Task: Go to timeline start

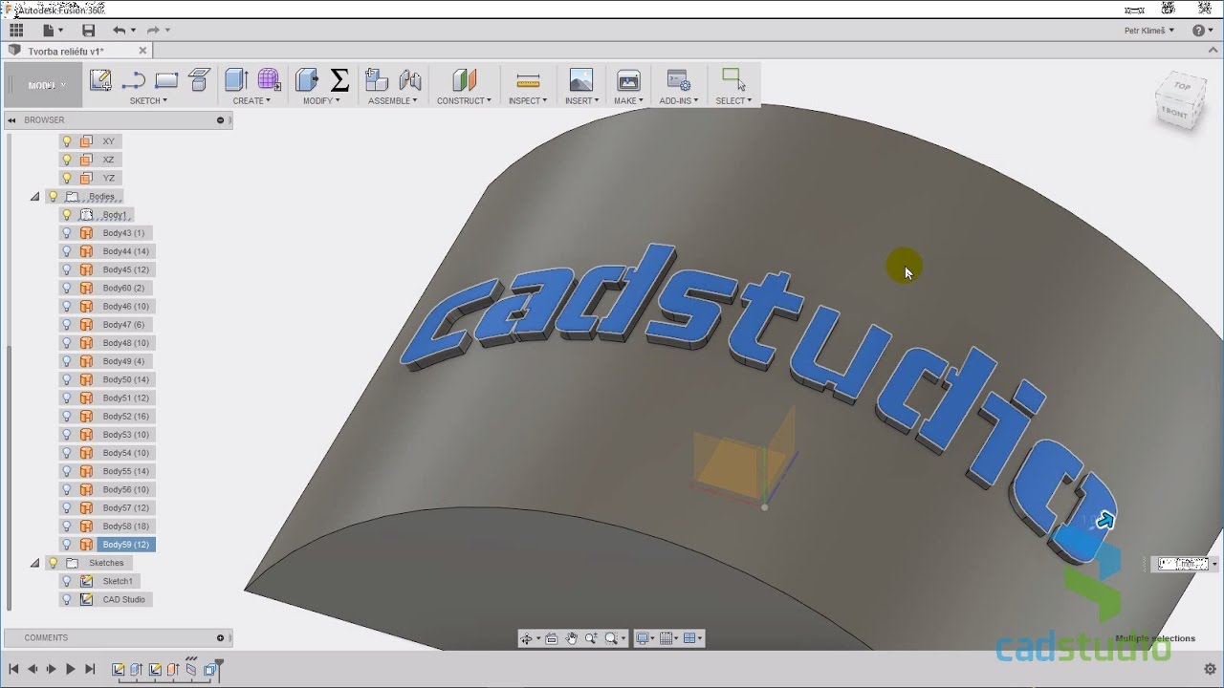Action: (x=13, y=670)
